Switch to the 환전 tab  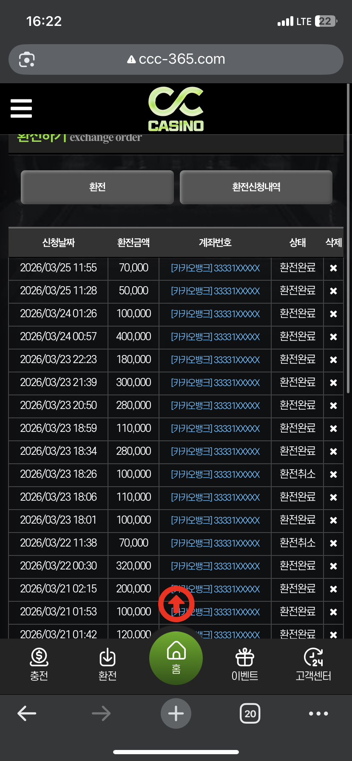[97, 187]
